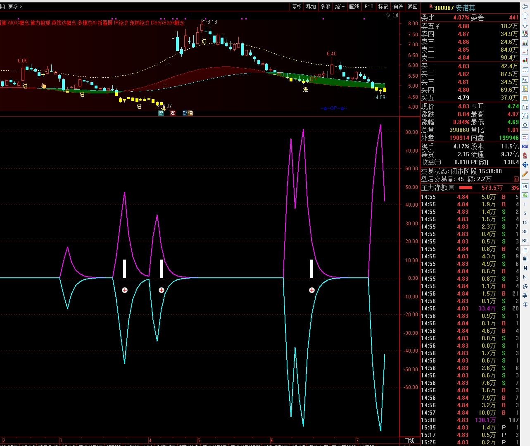Click the 标记 button
Image resolution: width=530 pixels, height=446 pixels.
pyautogui.click(x=383, y=7)
